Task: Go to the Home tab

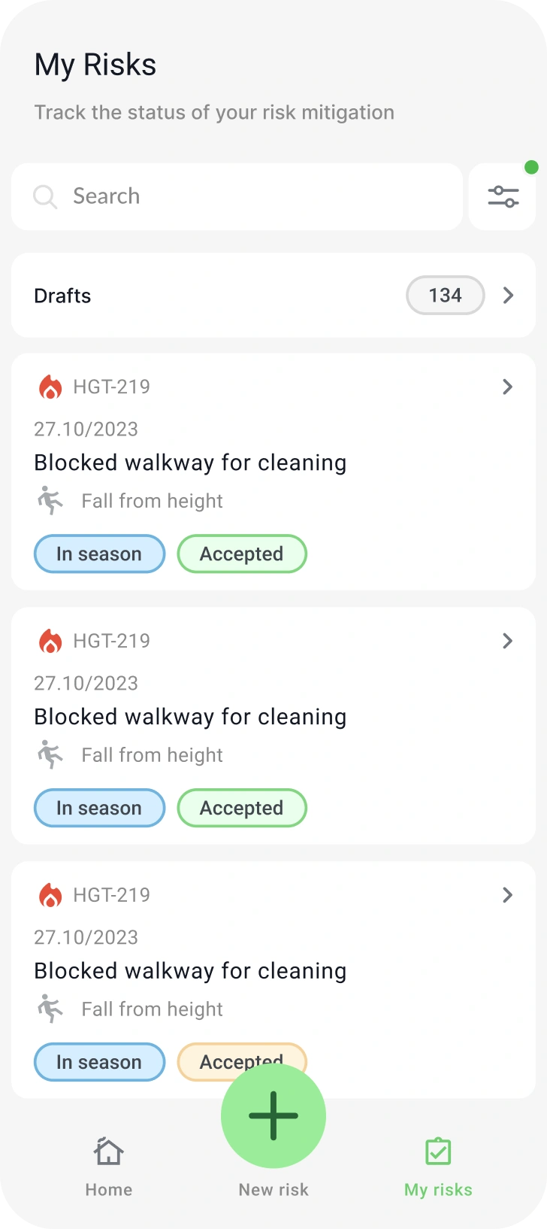Action: pos(109,1167)
